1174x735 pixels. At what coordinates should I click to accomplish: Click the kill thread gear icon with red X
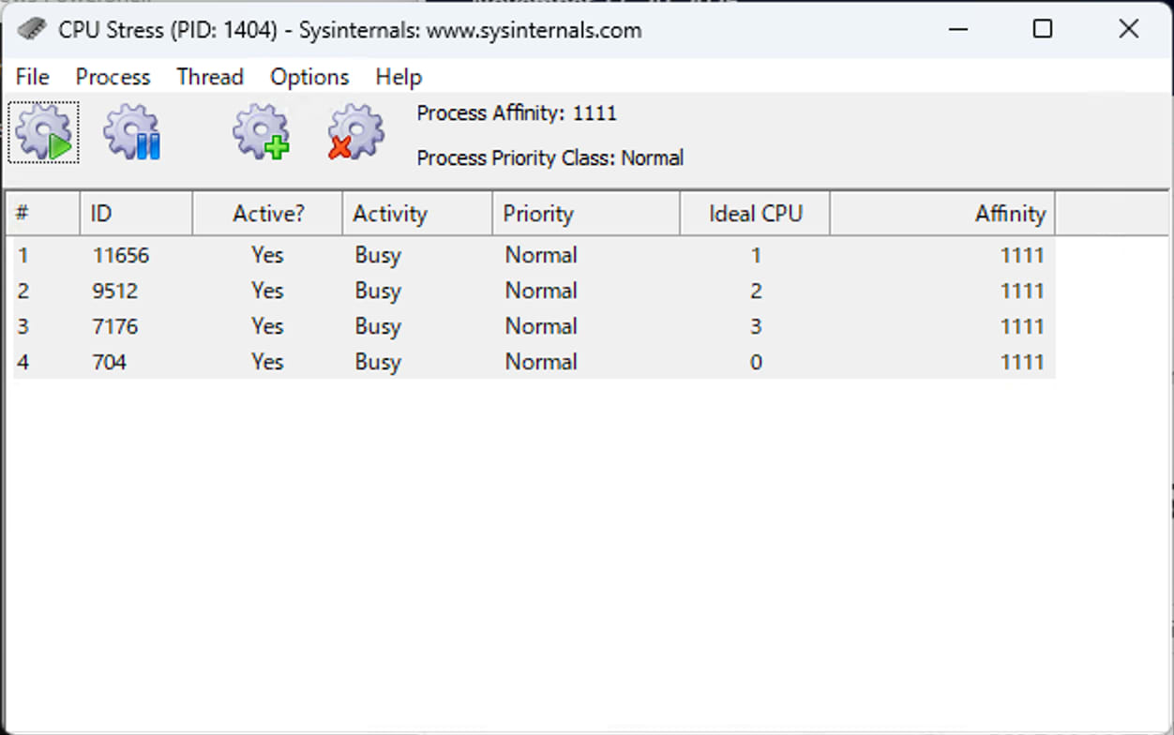(x=355, y=132)
